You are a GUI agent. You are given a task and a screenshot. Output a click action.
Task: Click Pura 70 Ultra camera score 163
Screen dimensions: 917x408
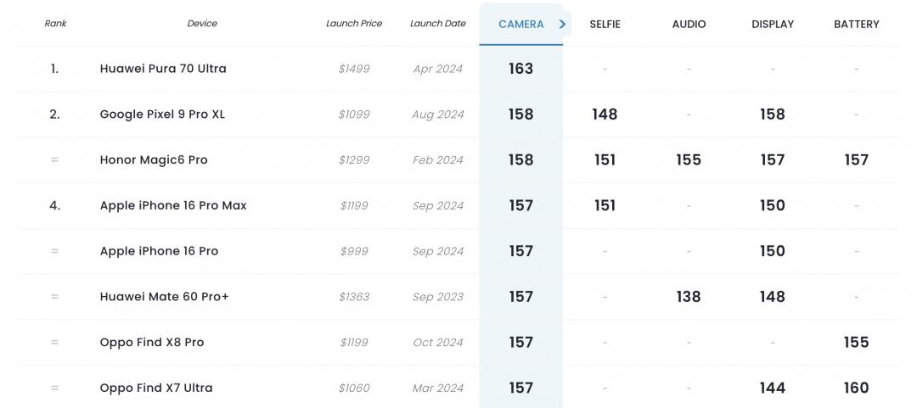pyautogui.click(x=520, y=69)
